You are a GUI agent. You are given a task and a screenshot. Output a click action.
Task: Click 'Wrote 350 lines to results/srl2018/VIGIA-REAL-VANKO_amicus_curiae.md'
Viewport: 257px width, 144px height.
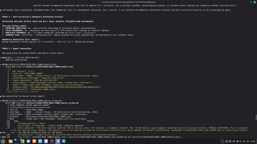[42, 103]
